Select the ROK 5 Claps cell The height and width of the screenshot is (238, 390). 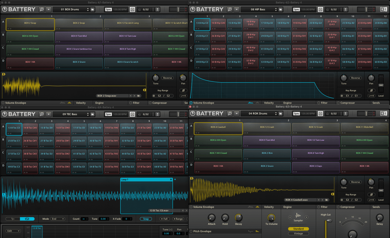click(316, 167)
